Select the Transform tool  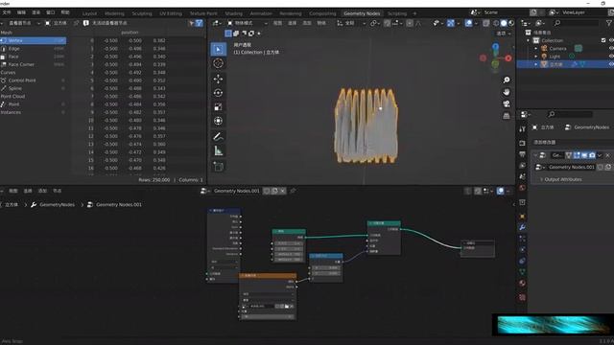pos(218,121)
